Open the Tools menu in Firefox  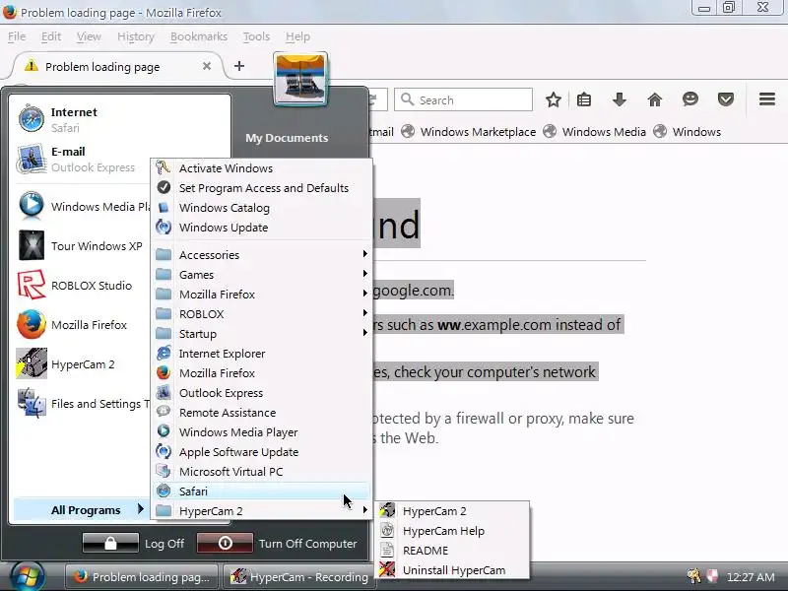256,36
